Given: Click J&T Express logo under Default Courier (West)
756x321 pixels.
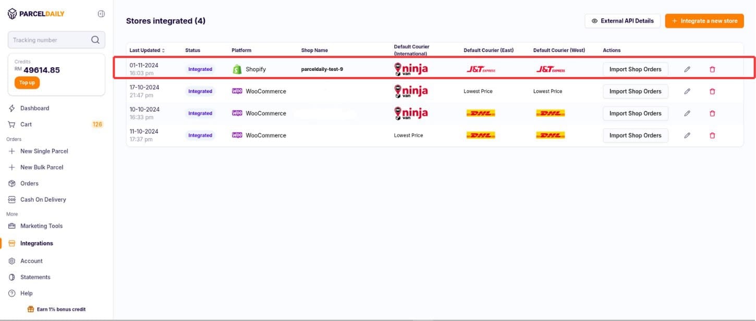Looking at the screenshot, I should [551, 69].
